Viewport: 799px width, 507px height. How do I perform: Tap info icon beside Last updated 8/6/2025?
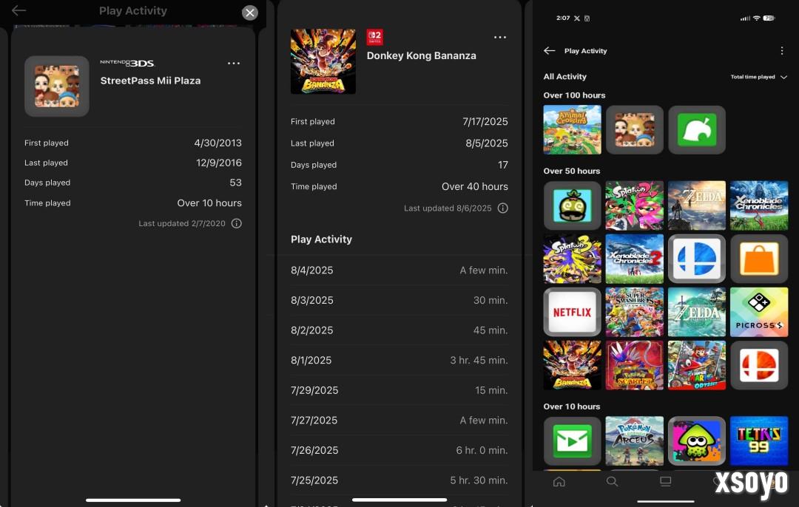pos(503,208)
